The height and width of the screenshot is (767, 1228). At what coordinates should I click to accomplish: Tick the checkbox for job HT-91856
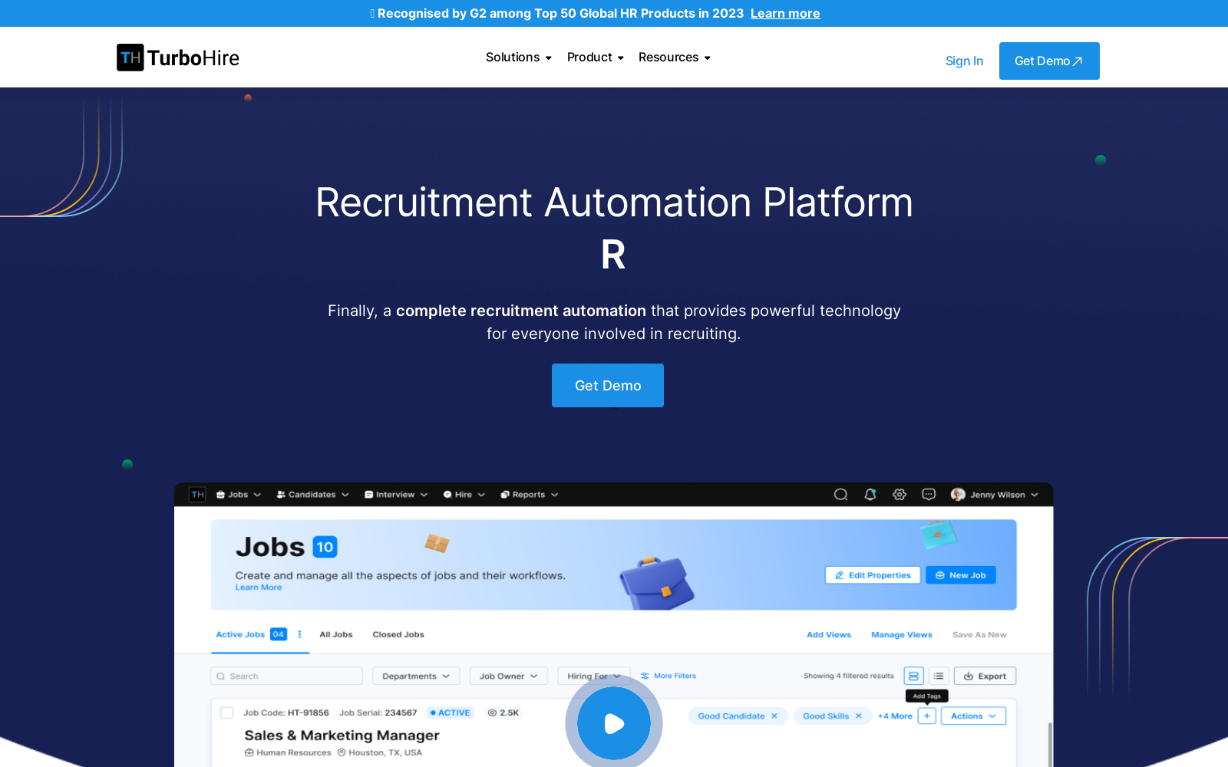click(x=227, y=713)
